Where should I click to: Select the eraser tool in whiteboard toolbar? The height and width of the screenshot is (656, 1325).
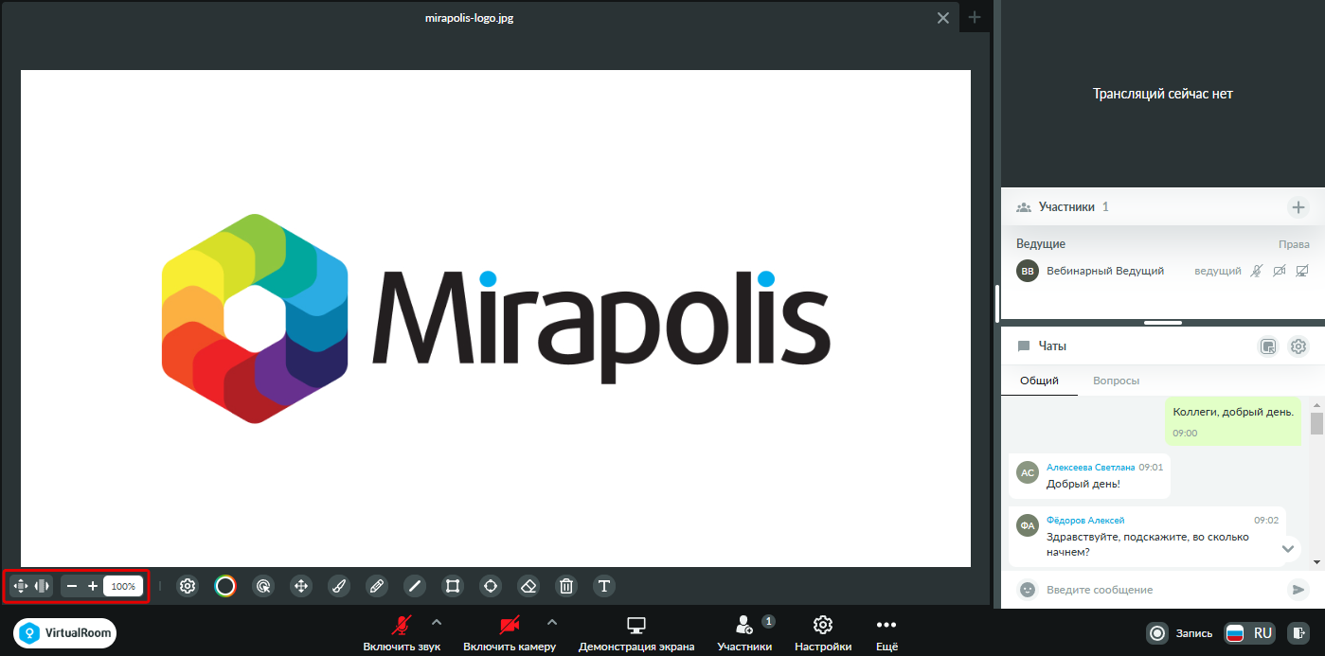[528, 586]
